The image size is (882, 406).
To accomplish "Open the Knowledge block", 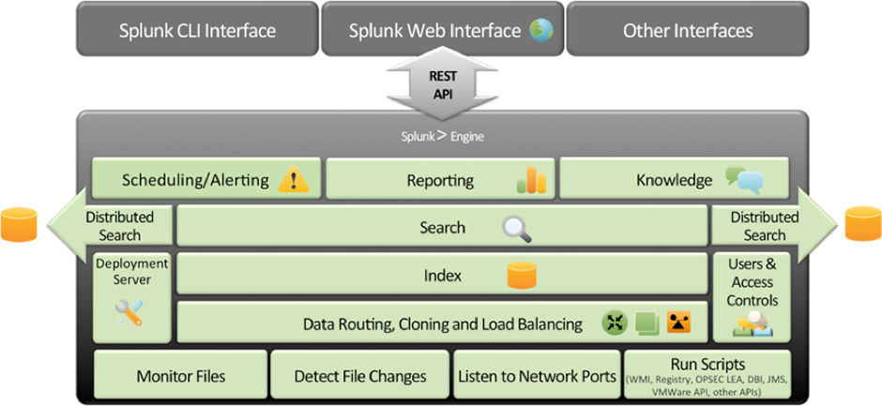I will (675, 178).
